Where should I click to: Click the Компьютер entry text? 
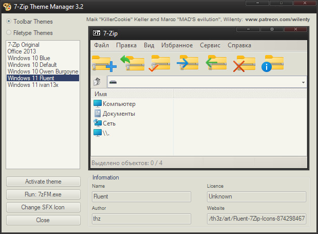[119, 104]
